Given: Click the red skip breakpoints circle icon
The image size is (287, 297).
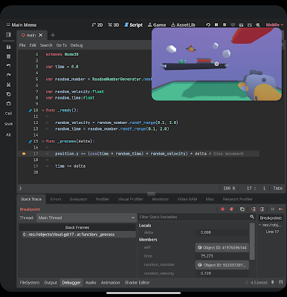Looking at the screenshot, I should coord(222,209).
